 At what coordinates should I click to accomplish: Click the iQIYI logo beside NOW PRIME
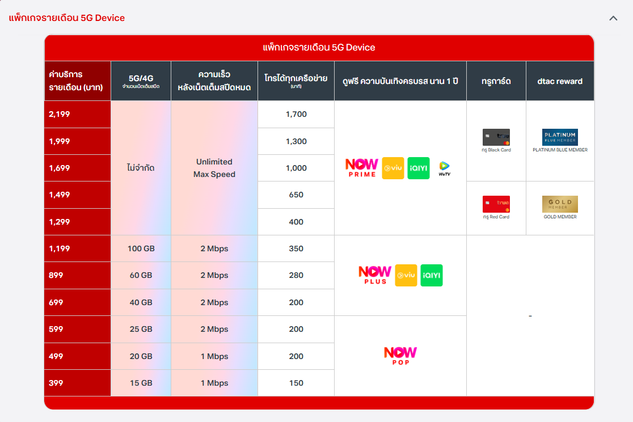[x=419, y=168]
